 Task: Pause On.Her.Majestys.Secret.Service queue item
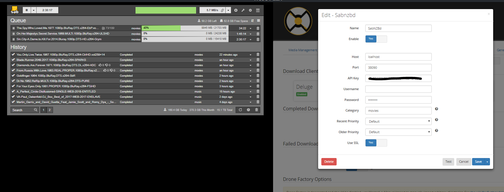13,34
